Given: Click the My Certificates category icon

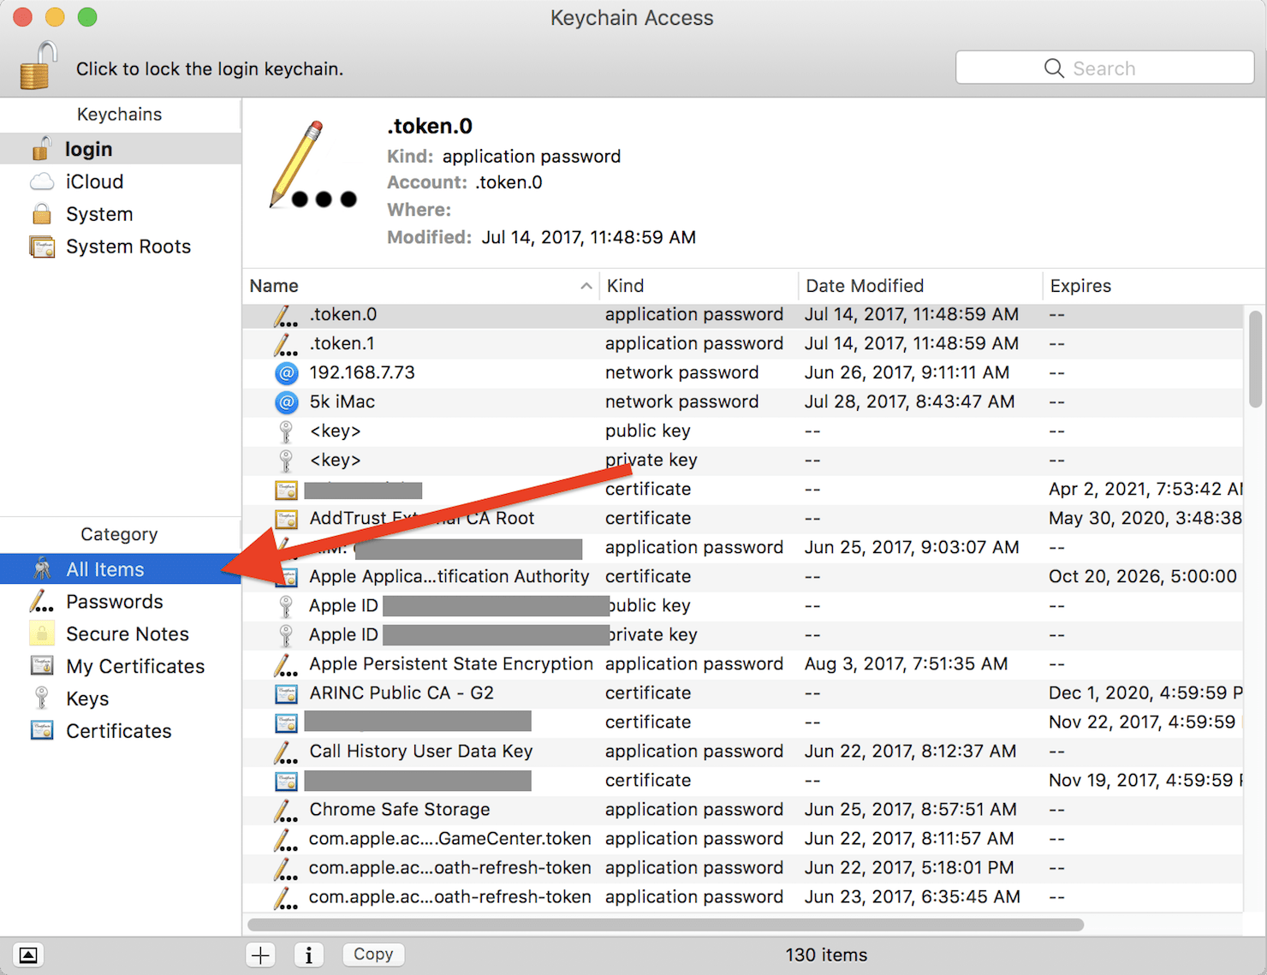Looking at the screenshot, I should [x=41, y=665].
